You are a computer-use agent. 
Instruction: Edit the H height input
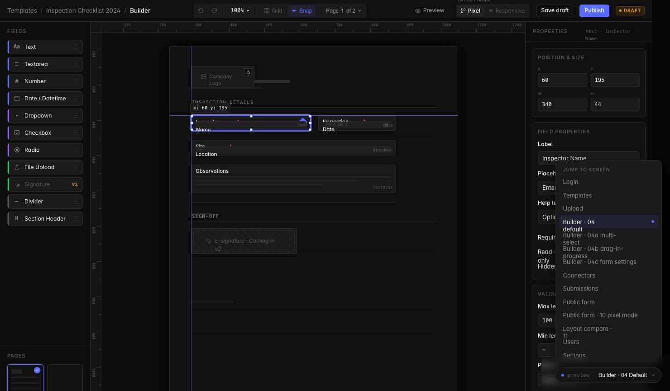click(615, 104)
